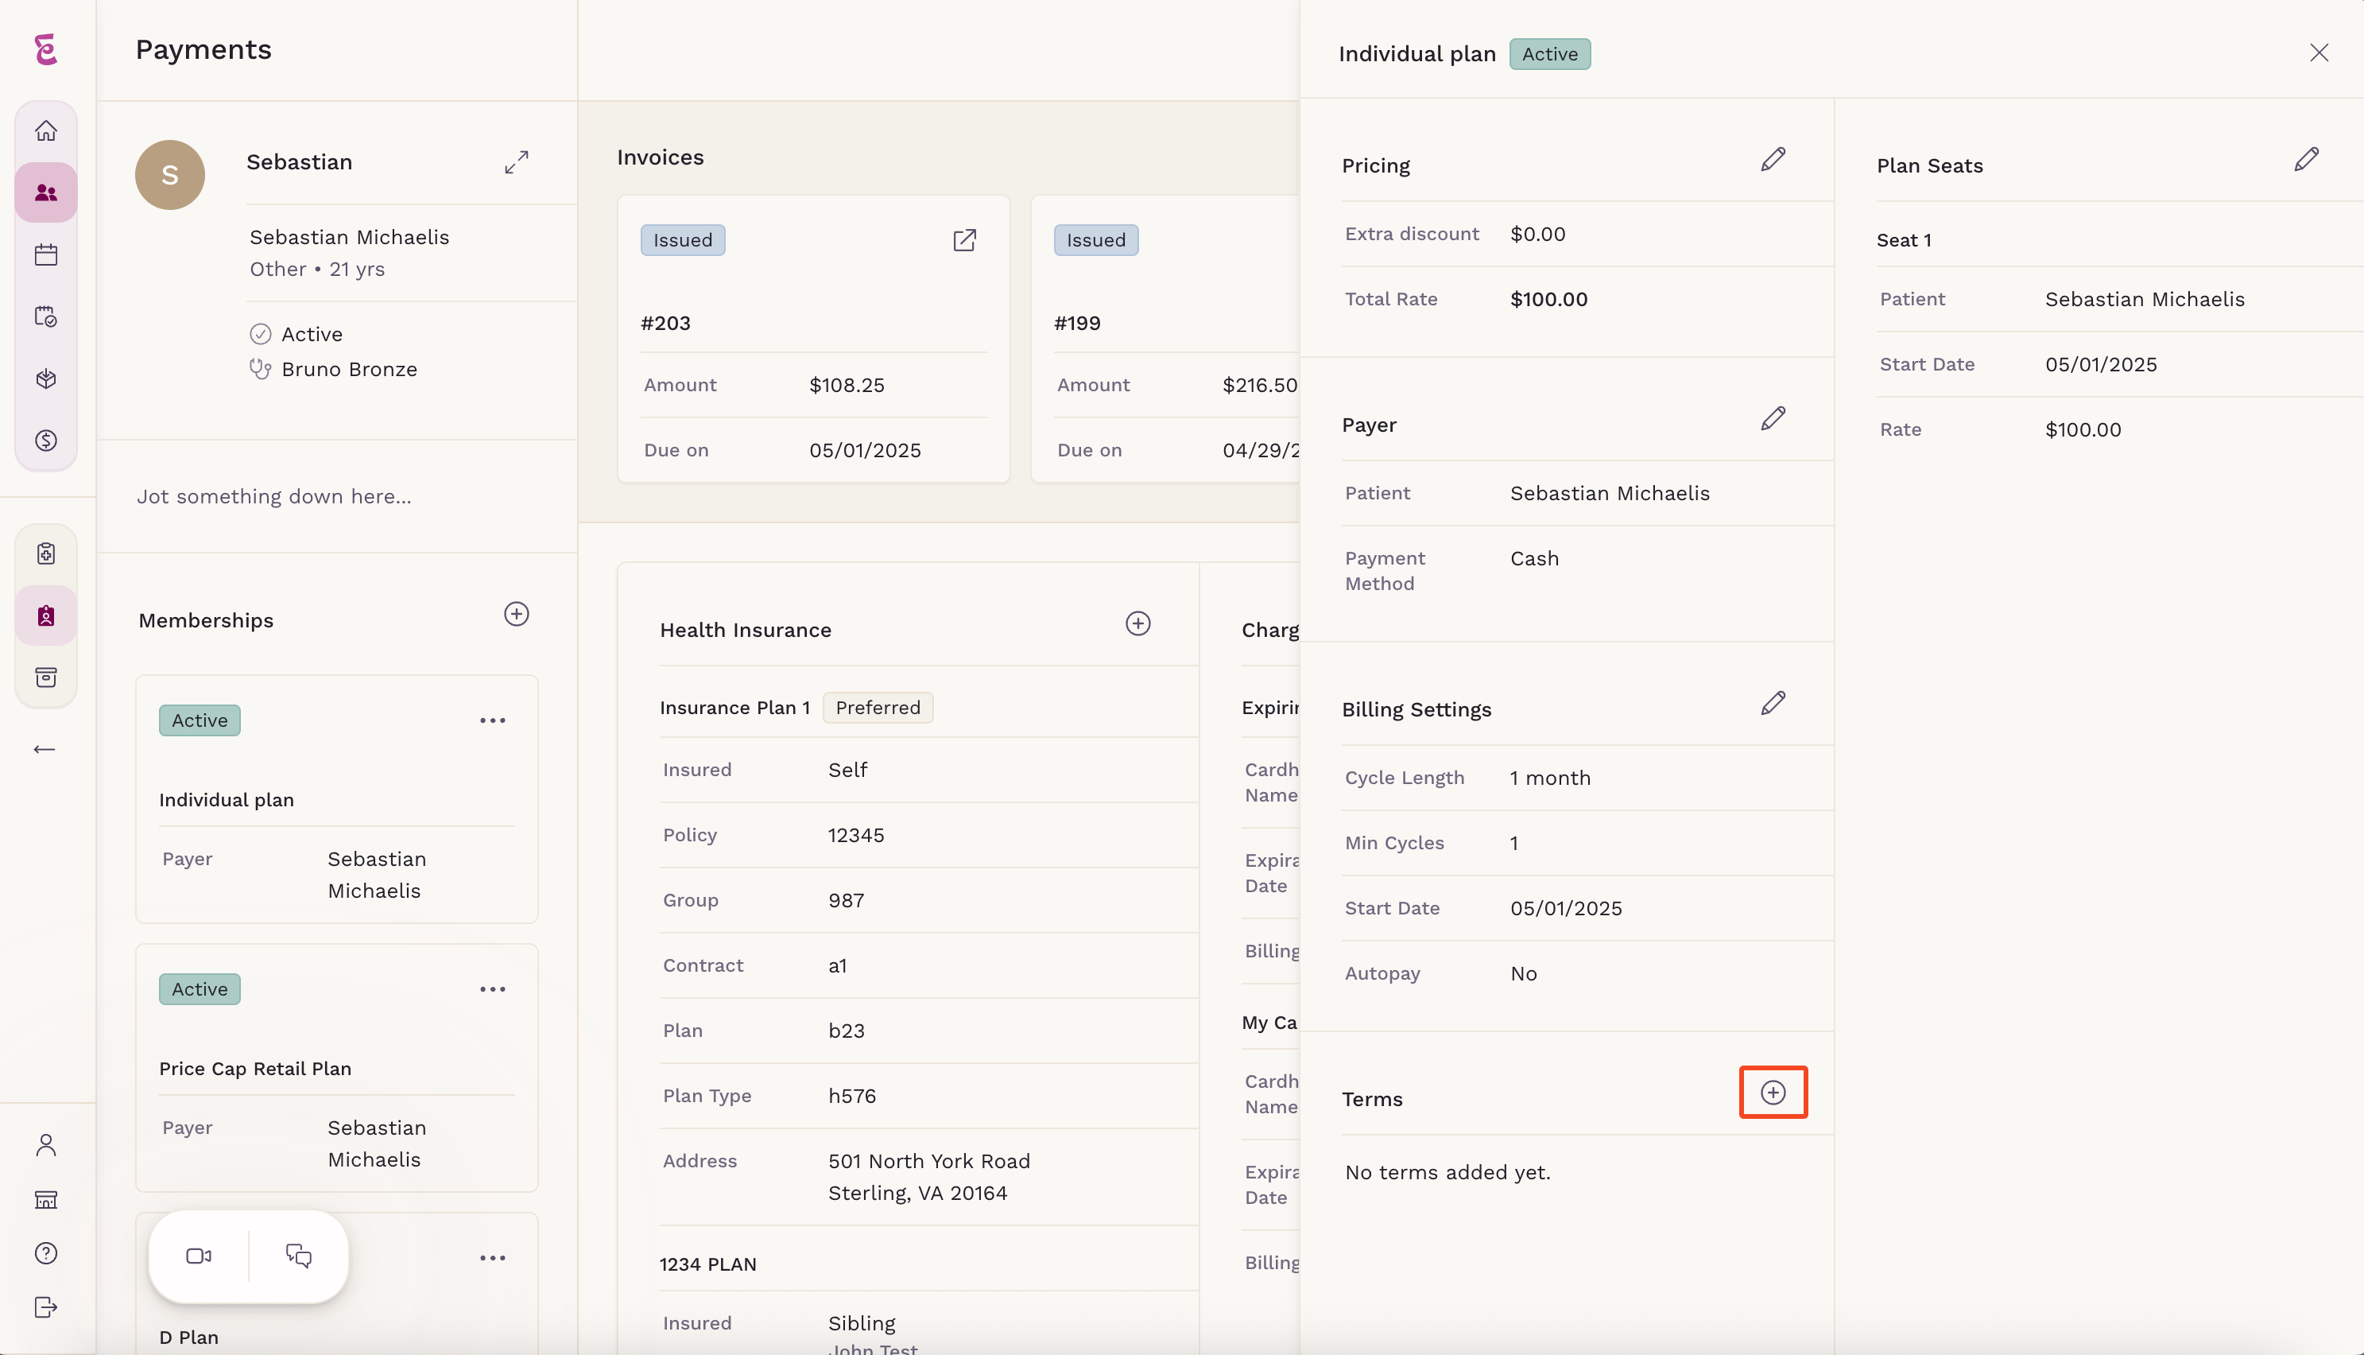Click the Seat 1 heading
Image resolution: width=2364 pixels, height=1355 pixels.
pyautogui.click(x=1904, y=240)
